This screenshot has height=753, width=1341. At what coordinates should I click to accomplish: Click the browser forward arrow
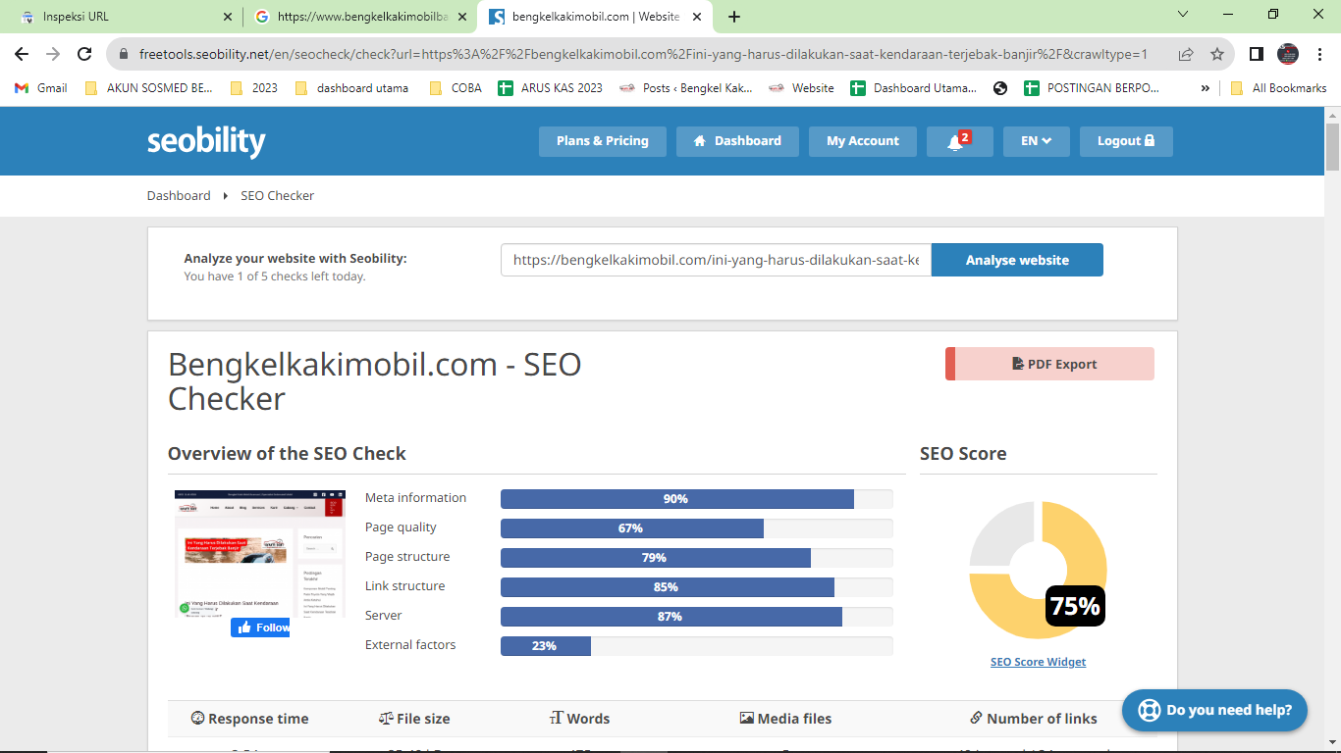click(53, 55)
